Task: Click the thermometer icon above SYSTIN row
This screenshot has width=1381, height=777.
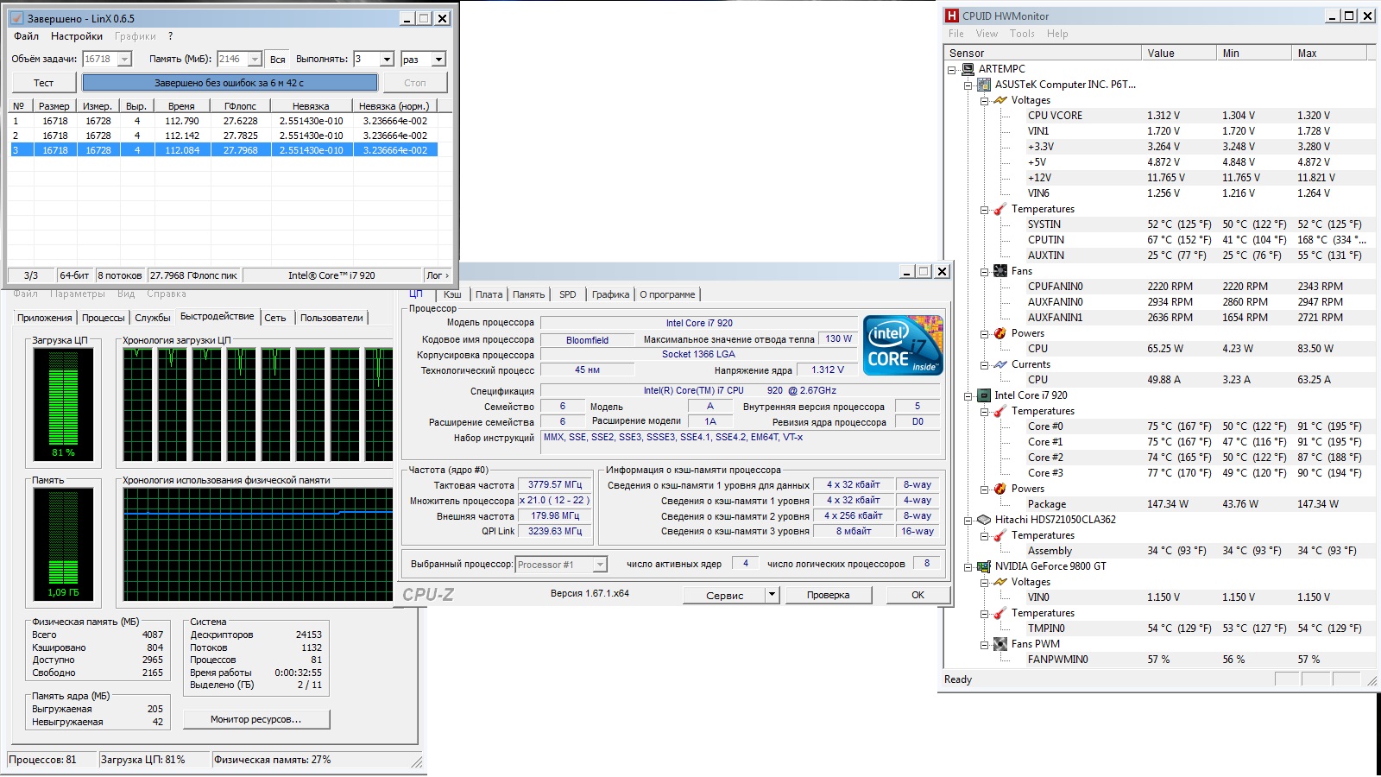Action: pos(1000,209)
